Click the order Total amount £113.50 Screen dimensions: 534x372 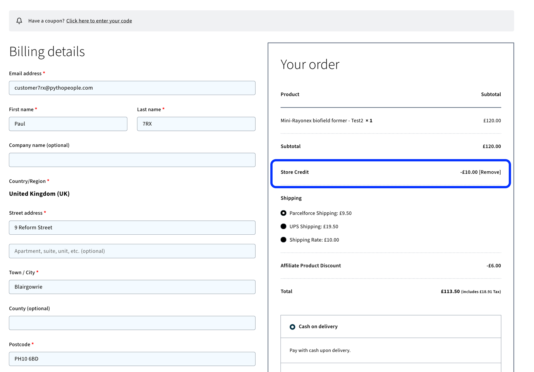pos(450,292)
